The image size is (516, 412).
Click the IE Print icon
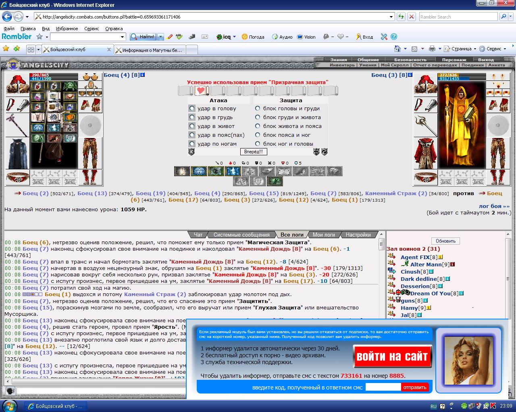point(432,49)
